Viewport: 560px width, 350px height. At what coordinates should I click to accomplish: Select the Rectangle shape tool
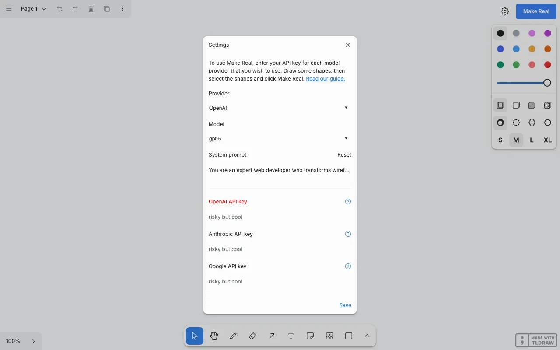349,336
